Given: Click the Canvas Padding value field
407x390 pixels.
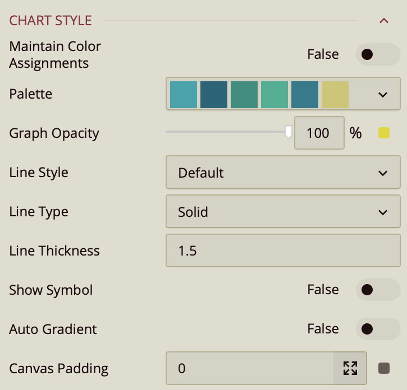Looking at the screenshot, I should (250, 368).
